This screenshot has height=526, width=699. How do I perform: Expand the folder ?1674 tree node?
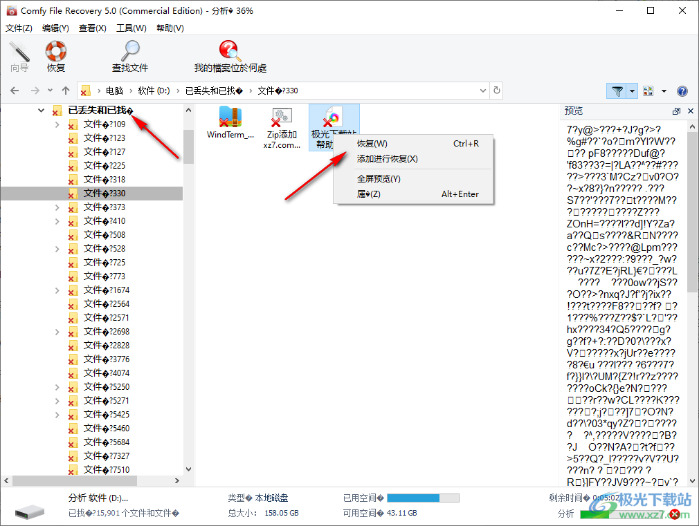coord(57,290)
